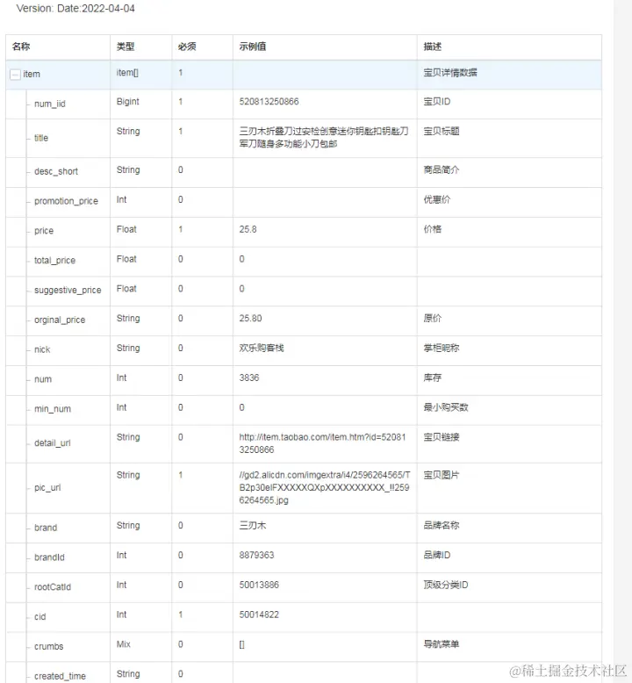This screenshot has height=683, width=632.
Task: Click the 宝贝图片 description
Action: tap(442, 475)
